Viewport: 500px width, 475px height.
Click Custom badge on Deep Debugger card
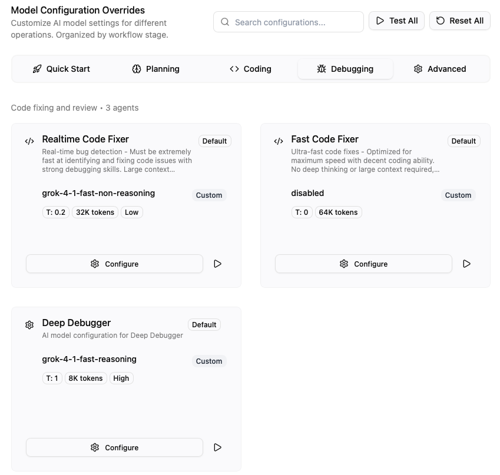click(209, 361)
